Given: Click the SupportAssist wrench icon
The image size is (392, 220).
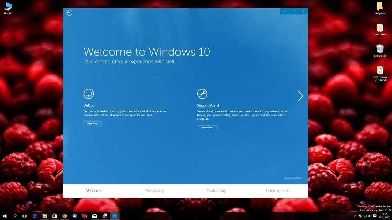Looking at the screenshot, I should coord(202,94).
